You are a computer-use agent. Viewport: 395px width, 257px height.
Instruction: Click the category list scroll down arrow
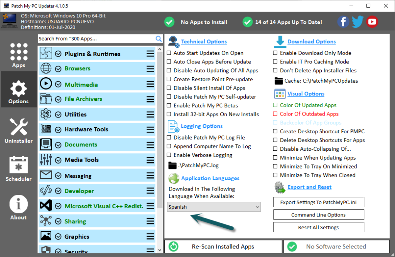click(160, 250)
